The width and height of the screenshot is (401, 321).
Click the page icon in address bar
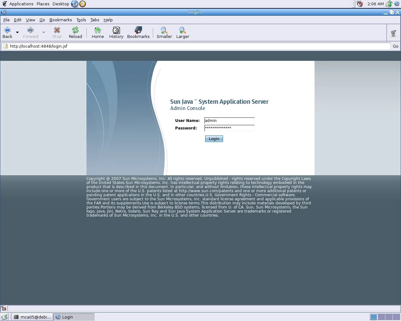click(x=5, y=46)
